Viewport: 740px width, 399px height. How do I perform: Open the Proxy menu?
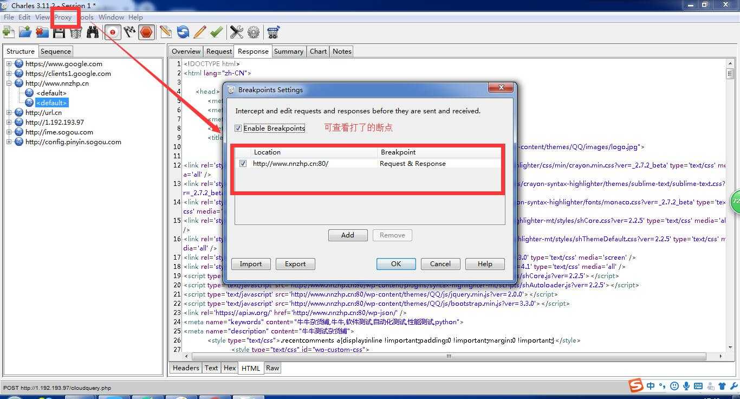(63, 17)
